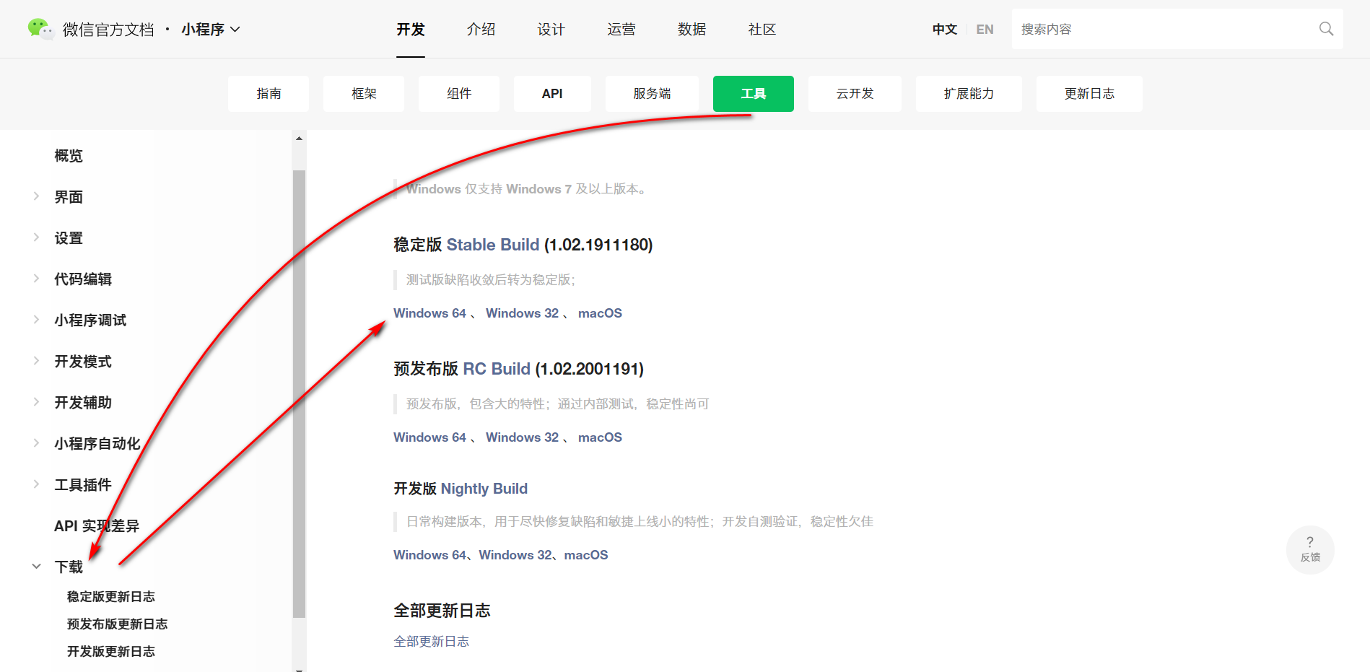Download Stable Build Windows 64

pyautogui.click(x=429, y=313)
